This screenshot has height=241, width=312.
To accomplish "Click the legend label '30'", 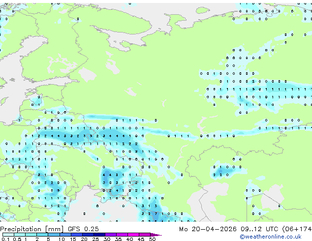I will tap(107, 239).
